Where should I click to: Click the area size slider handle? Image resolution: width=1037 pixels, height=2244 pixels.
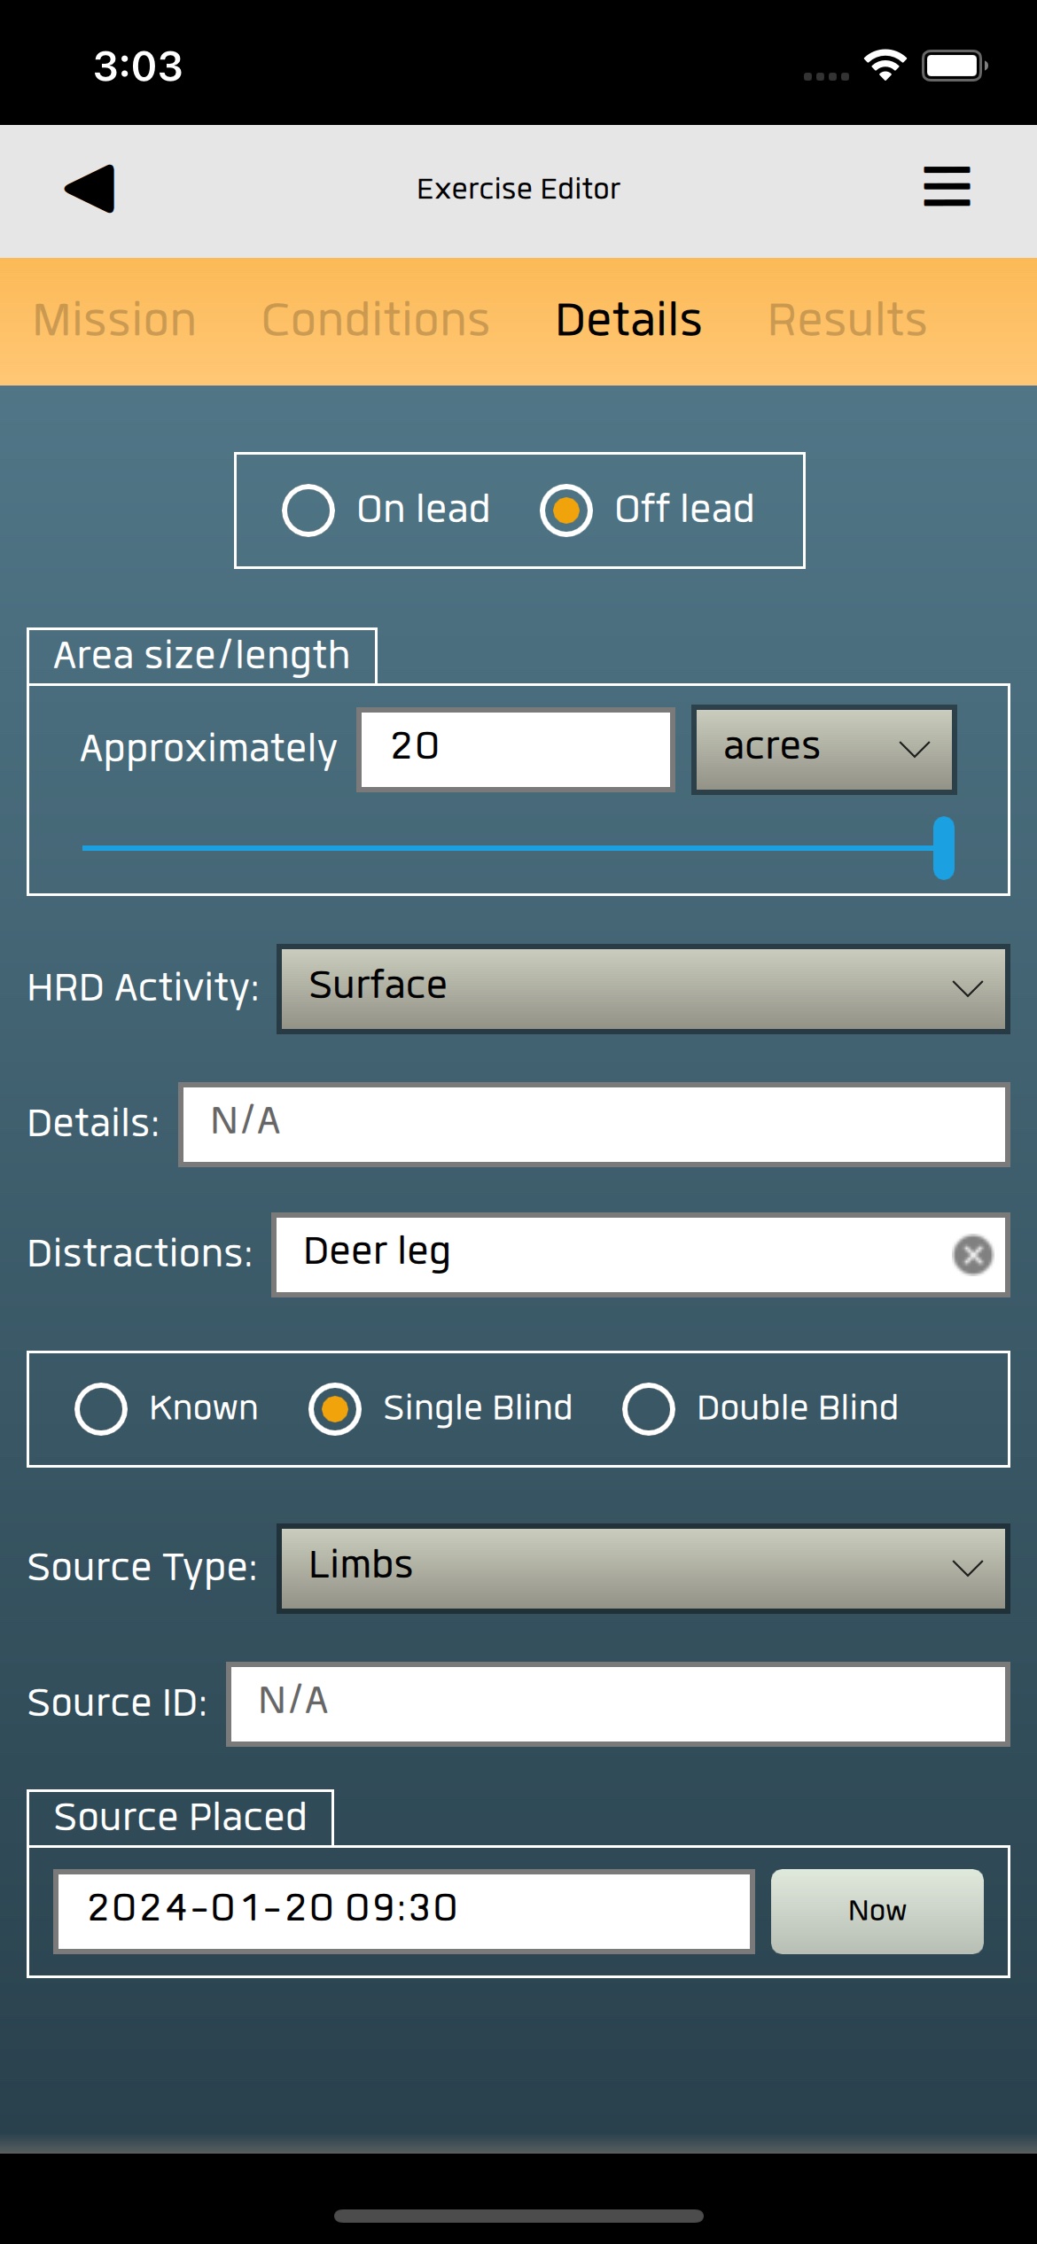[x=944, y=848]
